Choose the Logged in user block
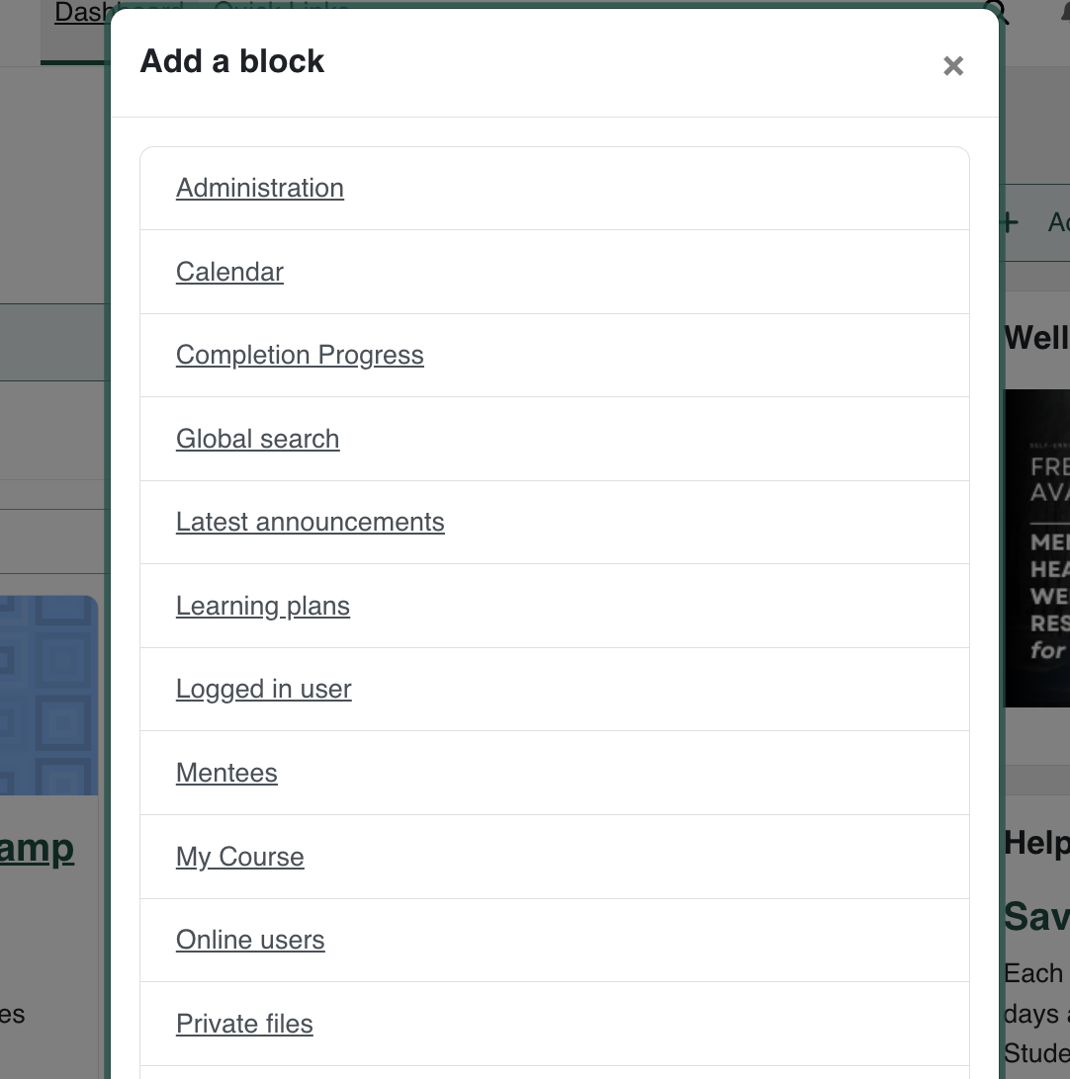1070x1079 pixels. 263,689
